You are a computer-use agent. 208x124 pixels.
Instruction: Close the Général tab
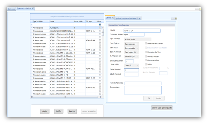(113, 17)
